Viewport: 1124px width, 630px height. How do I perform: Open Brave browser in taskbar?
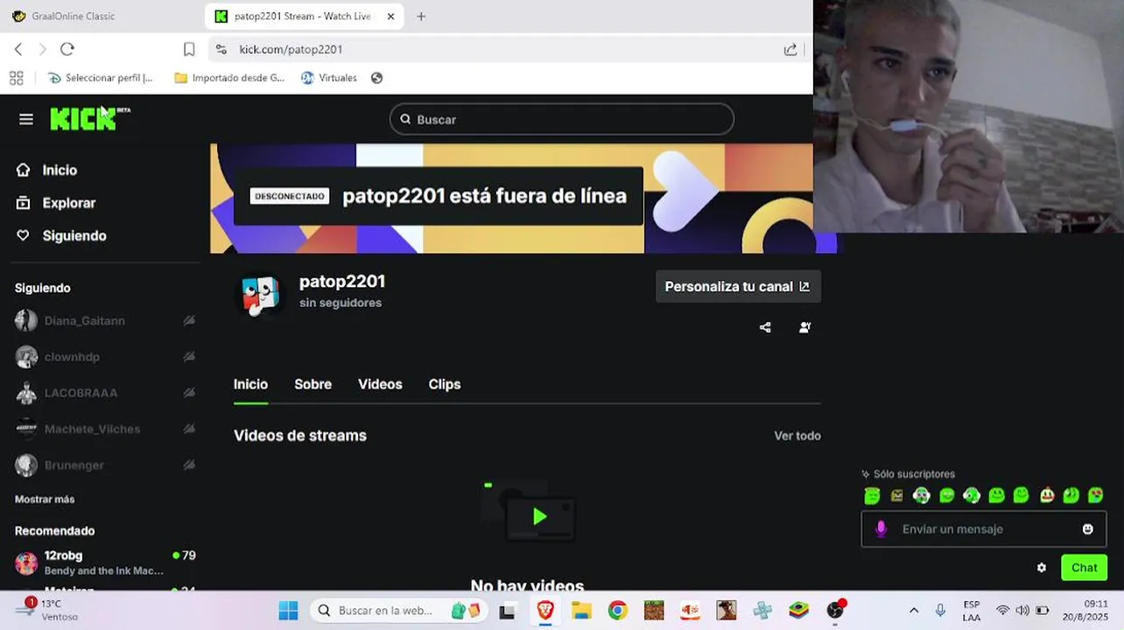point(545,611)
